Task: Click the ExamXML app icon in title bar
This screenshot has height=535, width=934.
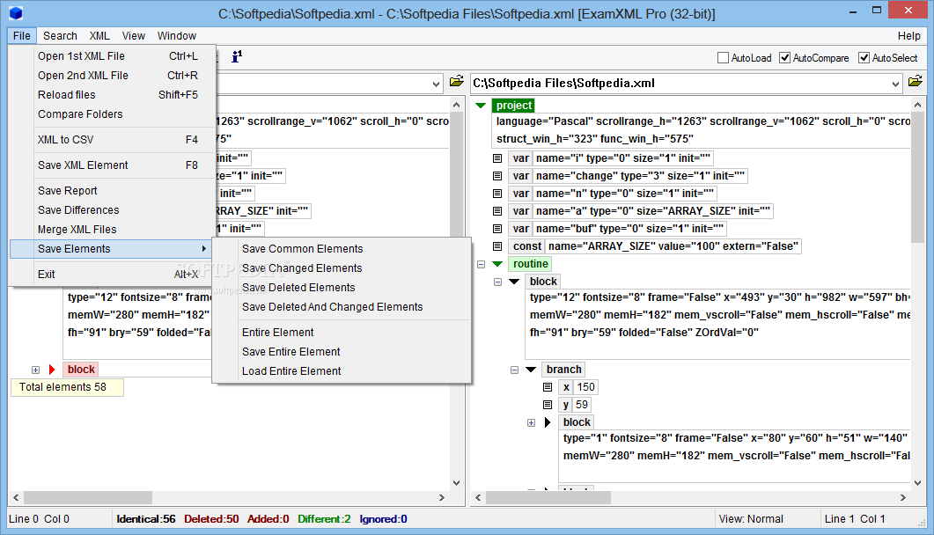Action: [x=16, y=13]
